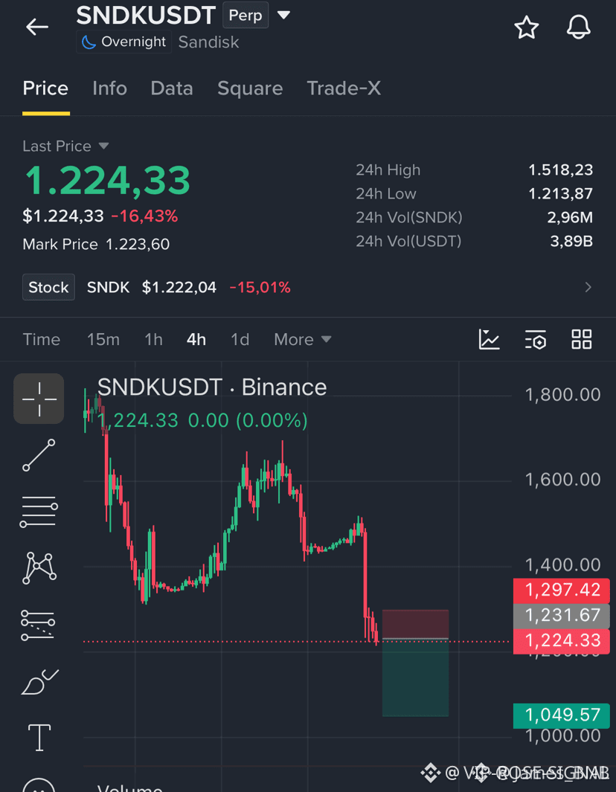Select the 1d interval
The image size is (616, 792).
[240, 339]
